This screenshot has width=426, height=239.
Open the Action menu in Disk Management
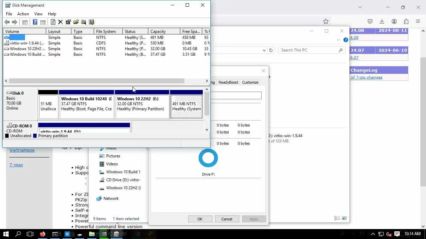tap(23, 14)
